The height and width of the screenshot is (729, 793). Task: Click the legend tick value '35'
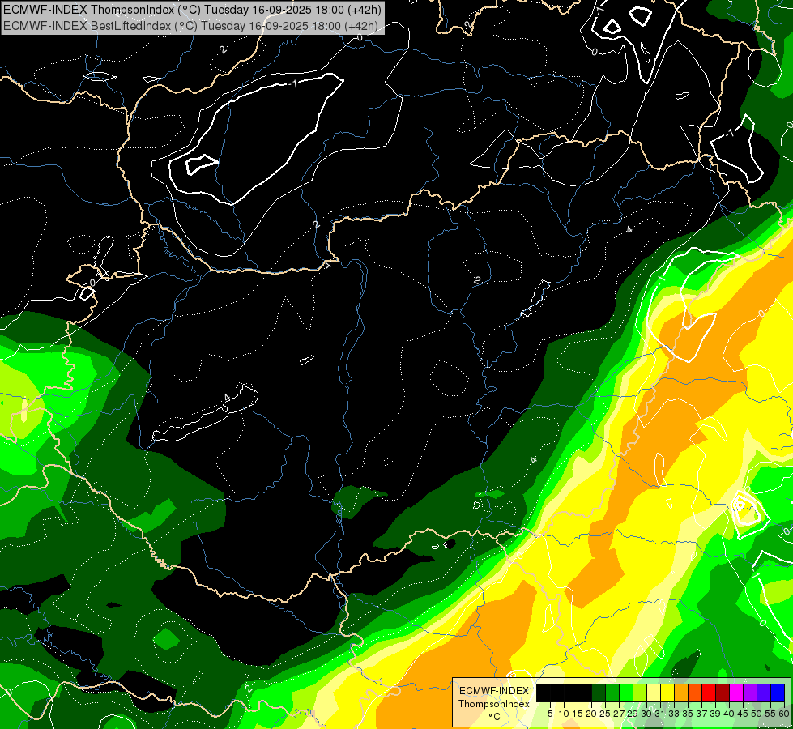point(689,714)
